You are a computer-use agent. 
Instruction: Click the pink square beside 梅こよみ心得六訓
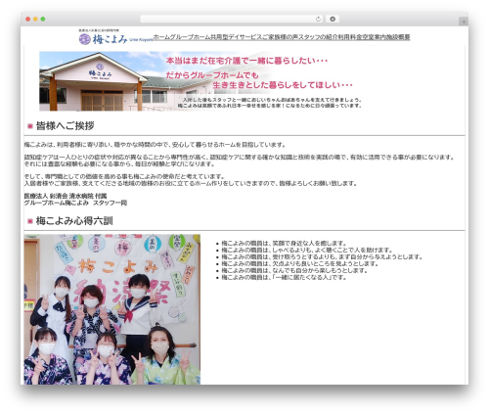pos(30,221)
